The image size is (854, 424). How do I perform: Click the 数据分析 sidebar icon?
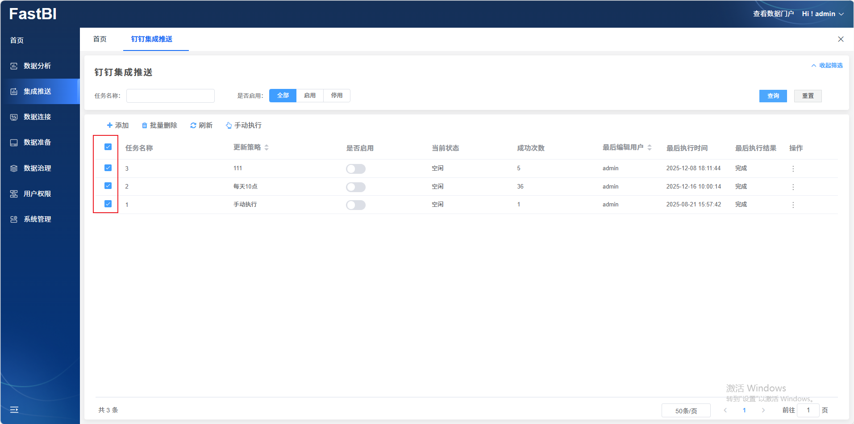[14, 66]
